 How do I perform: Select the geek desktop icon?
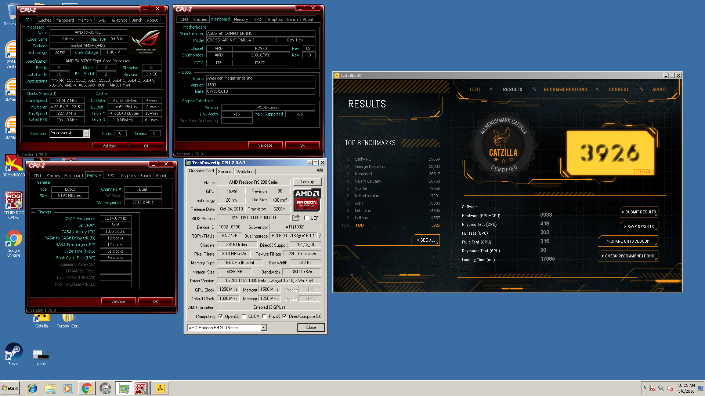tap(41, 357)
